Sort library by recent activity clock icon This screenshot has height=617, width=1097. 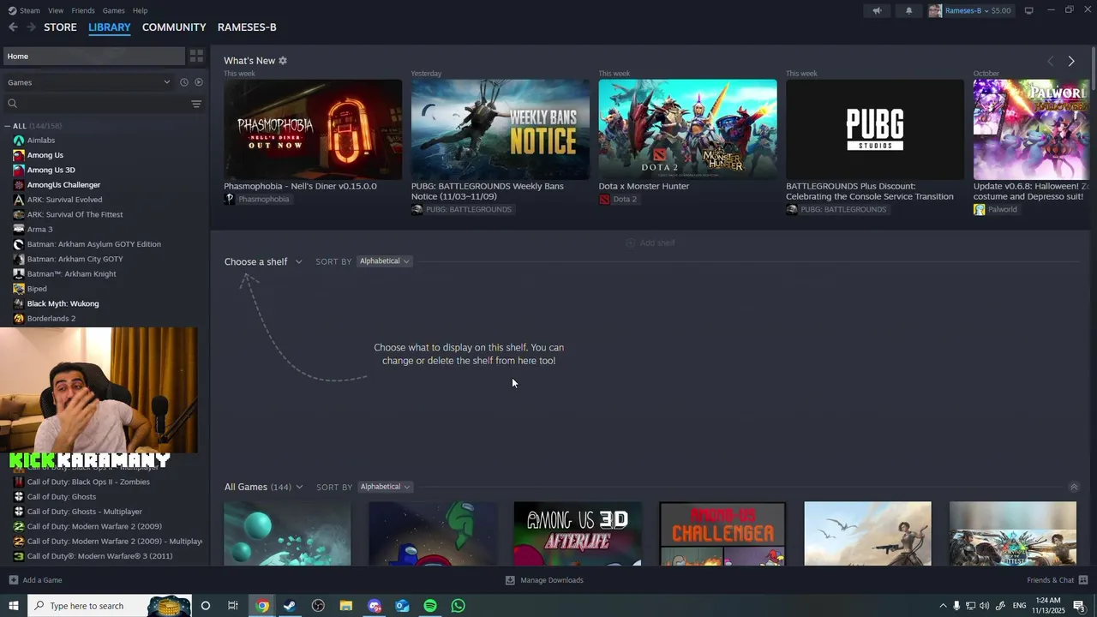pos(183,82)
